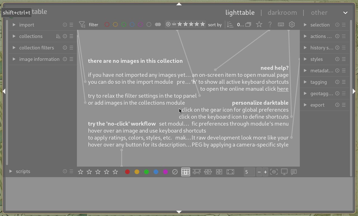The width and height of the screenshot is (358, 216).
Task: Apply red color label in bottom bar
Action: [x=127, y=172]
